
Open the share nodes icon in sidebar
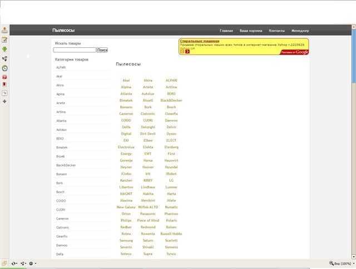click(x=4, y=59)
